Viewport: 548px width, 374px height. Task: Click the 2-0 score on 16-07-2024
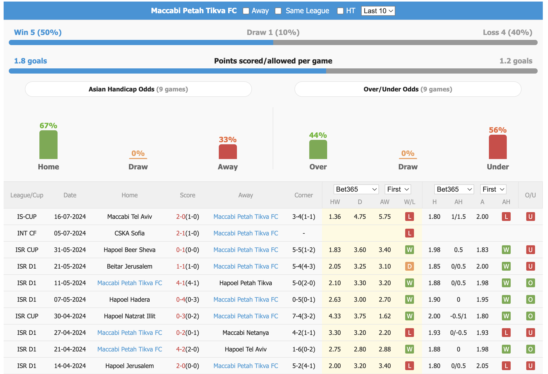[x=181, y=217]
